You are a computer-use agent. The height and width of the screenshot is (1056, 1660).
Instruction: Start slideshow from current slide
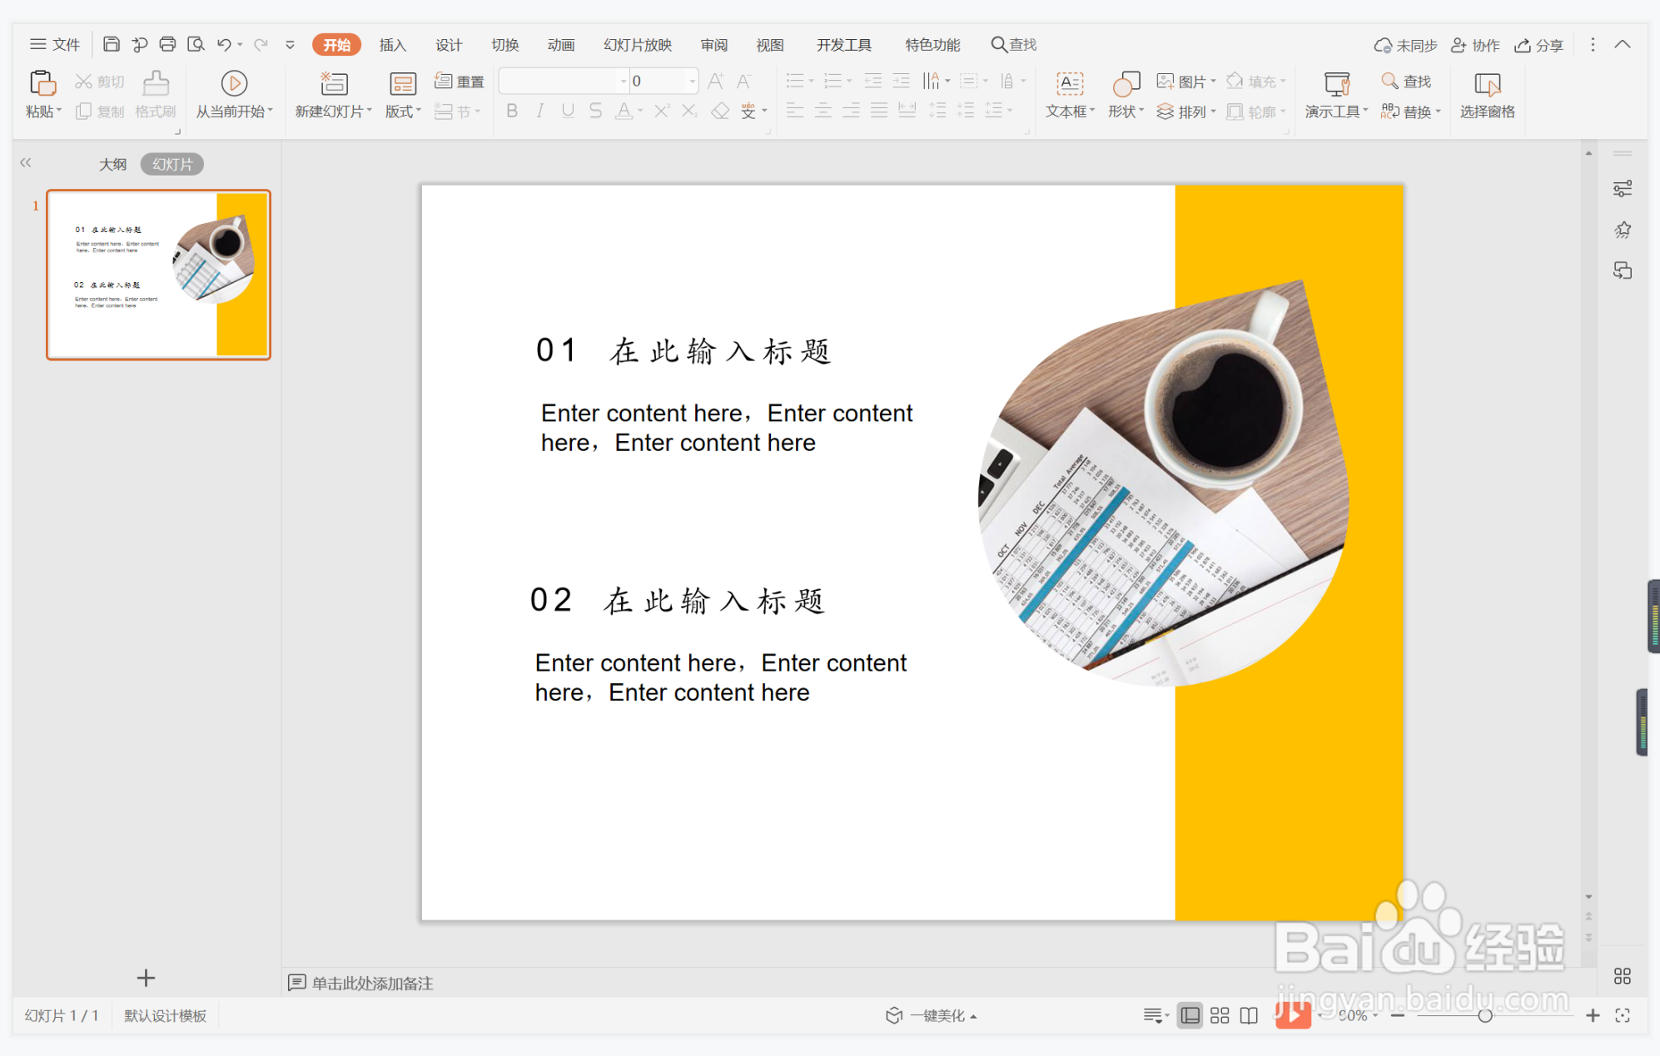point(234,83)
